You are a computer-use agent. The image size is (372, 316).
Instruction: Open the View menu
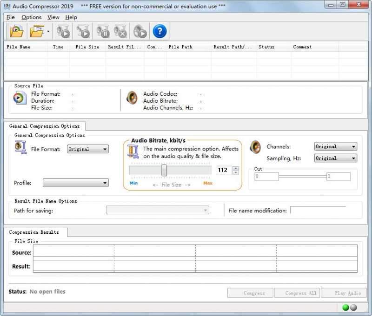click(x=53, y=17)
